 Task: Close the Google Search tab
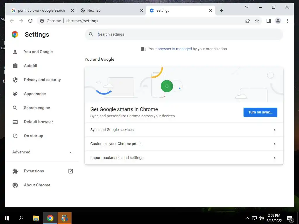(x=72, y=10)
